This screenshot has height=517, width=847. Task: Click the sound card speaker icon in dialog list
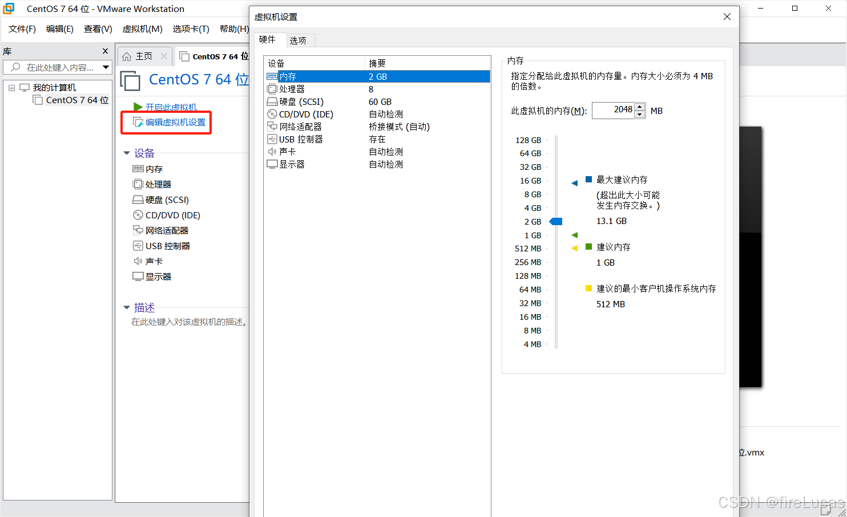point(272,152)
